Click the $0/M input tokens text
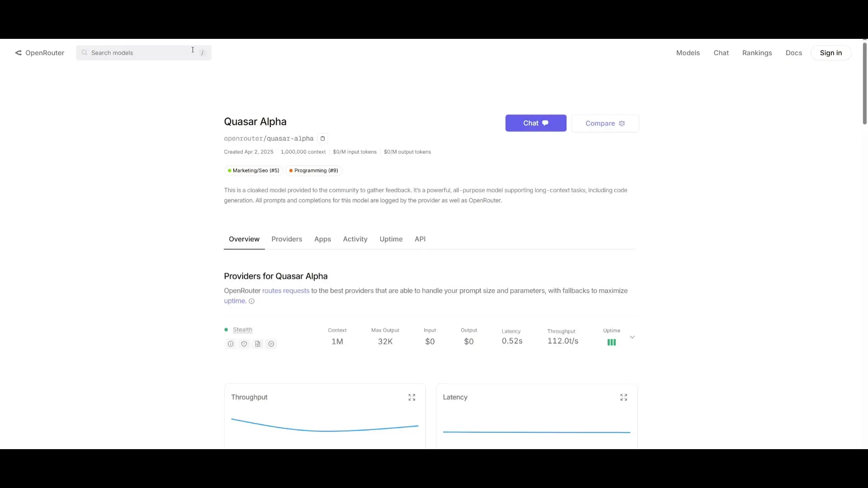The width and height of the screenshot is (868, 488). click(x=355, y=152)
